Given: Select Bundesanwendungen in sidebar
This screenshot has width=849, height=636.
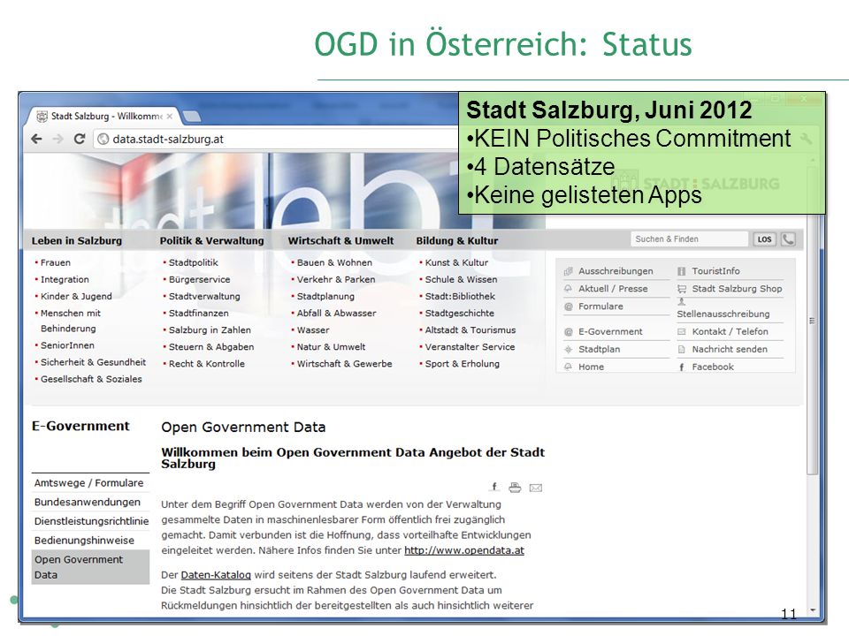Looking at the screenshot, I should [89, 502].
